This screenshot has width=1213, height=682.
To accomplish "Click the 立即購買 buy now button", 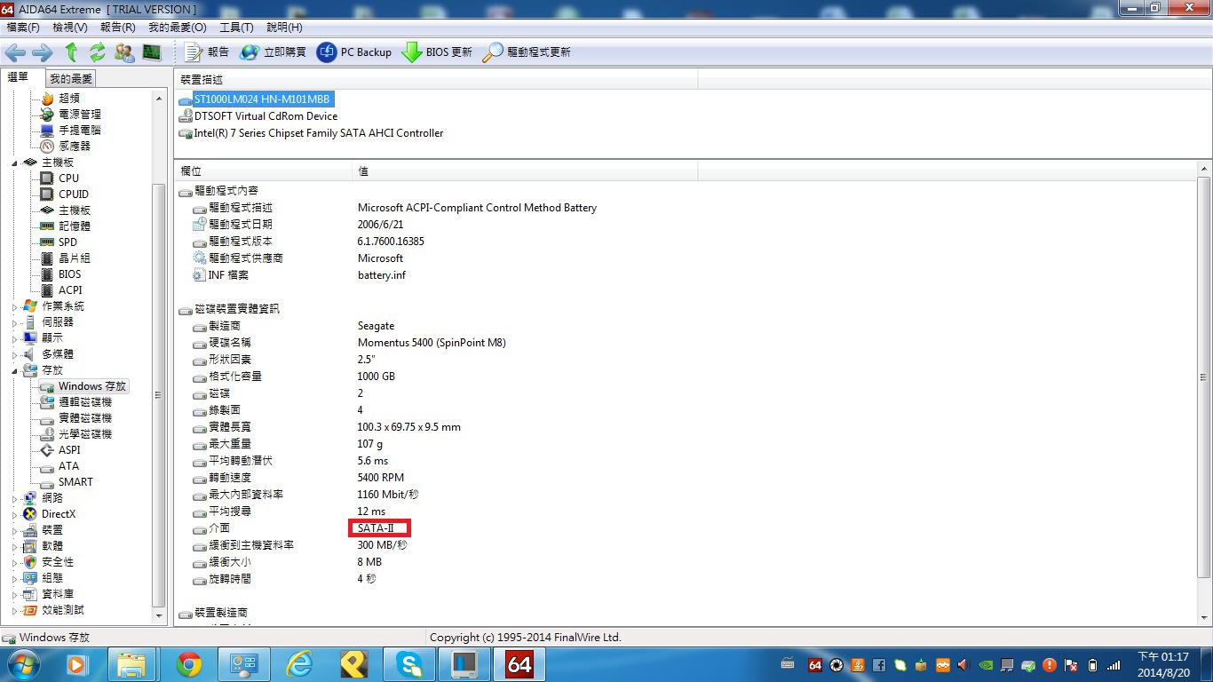I will [x=273, y=52].
